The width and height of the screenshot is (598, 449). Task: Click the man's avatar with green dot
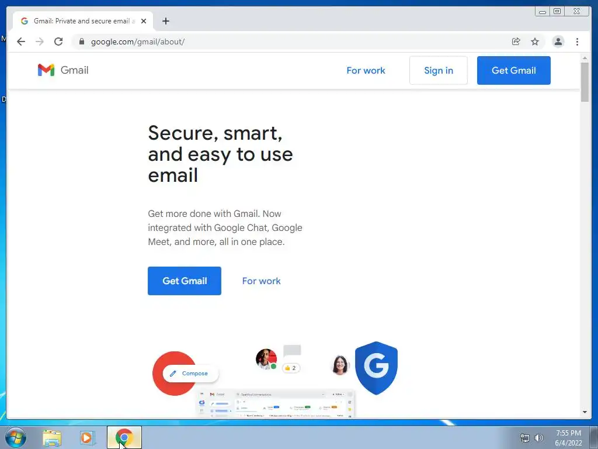pos(266,359)
